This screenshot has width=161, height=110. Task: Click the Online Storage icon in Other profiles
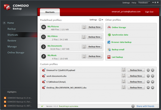click(x=109, y=27)
